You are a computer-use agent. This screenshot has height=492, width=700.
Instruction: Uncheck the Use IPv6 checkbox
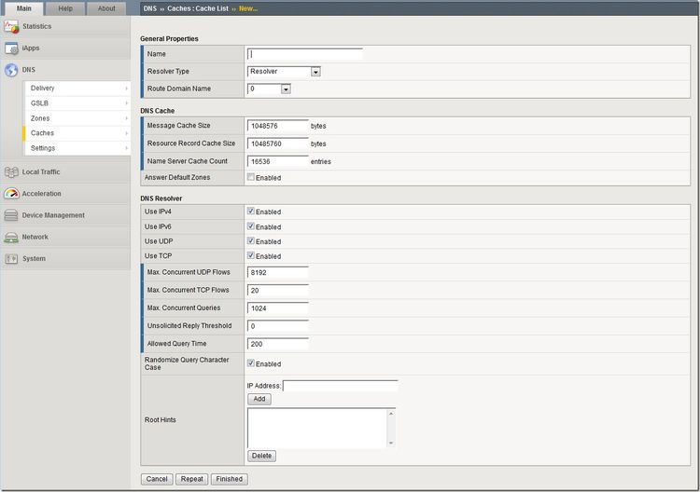[251, 226]
